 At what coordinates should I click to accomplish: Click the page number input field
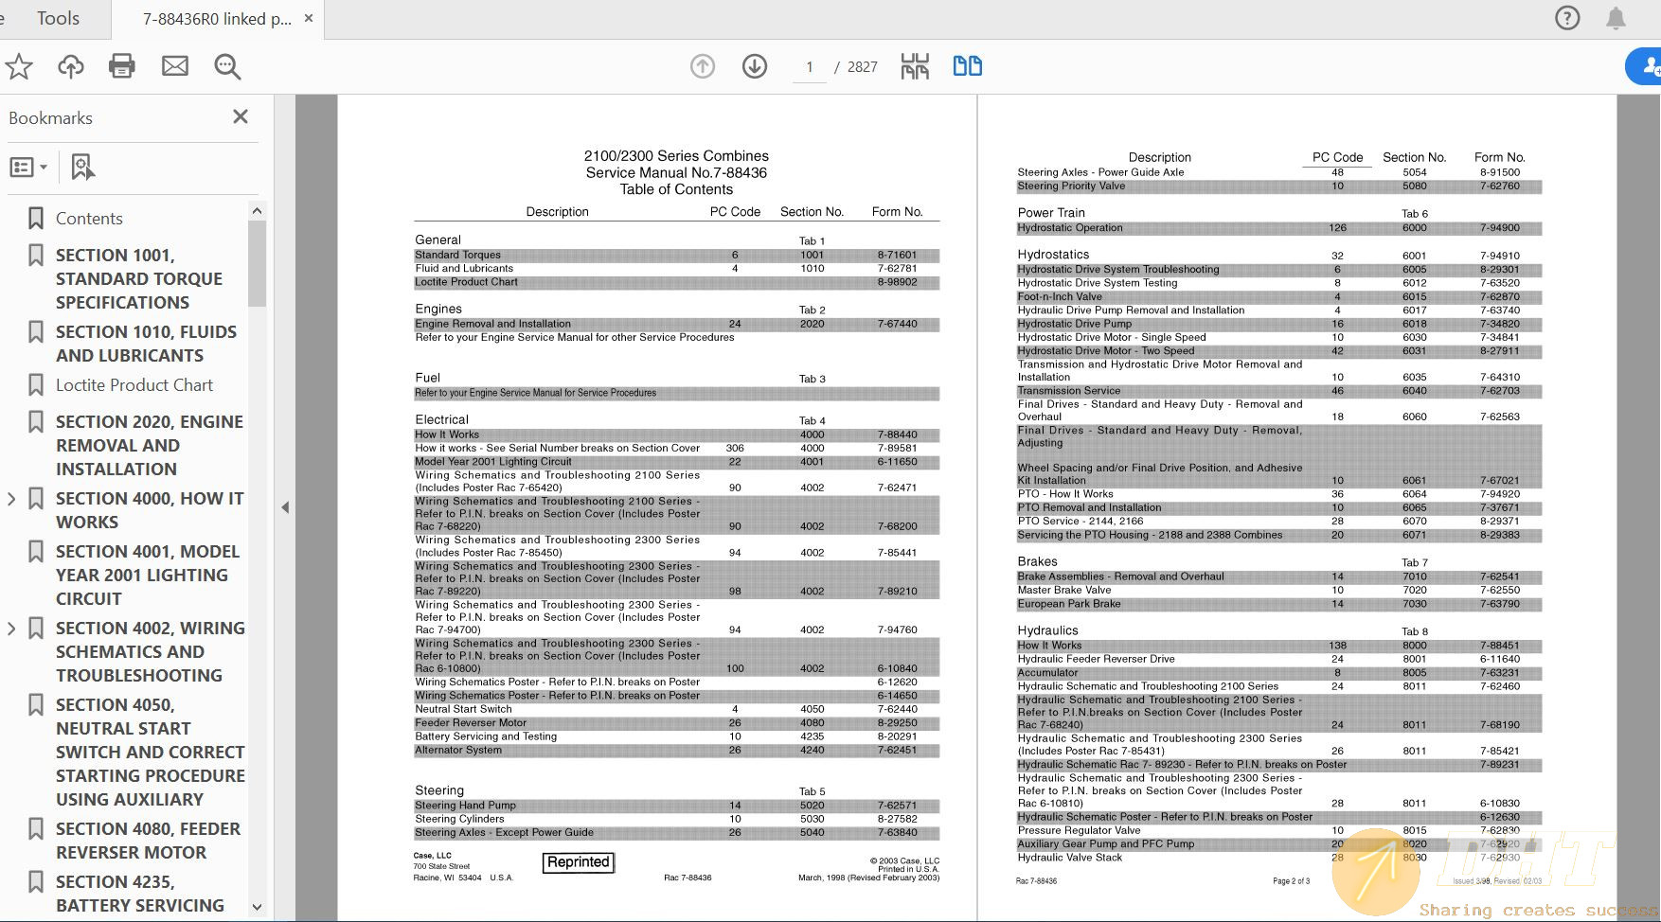tap(810, 67)
